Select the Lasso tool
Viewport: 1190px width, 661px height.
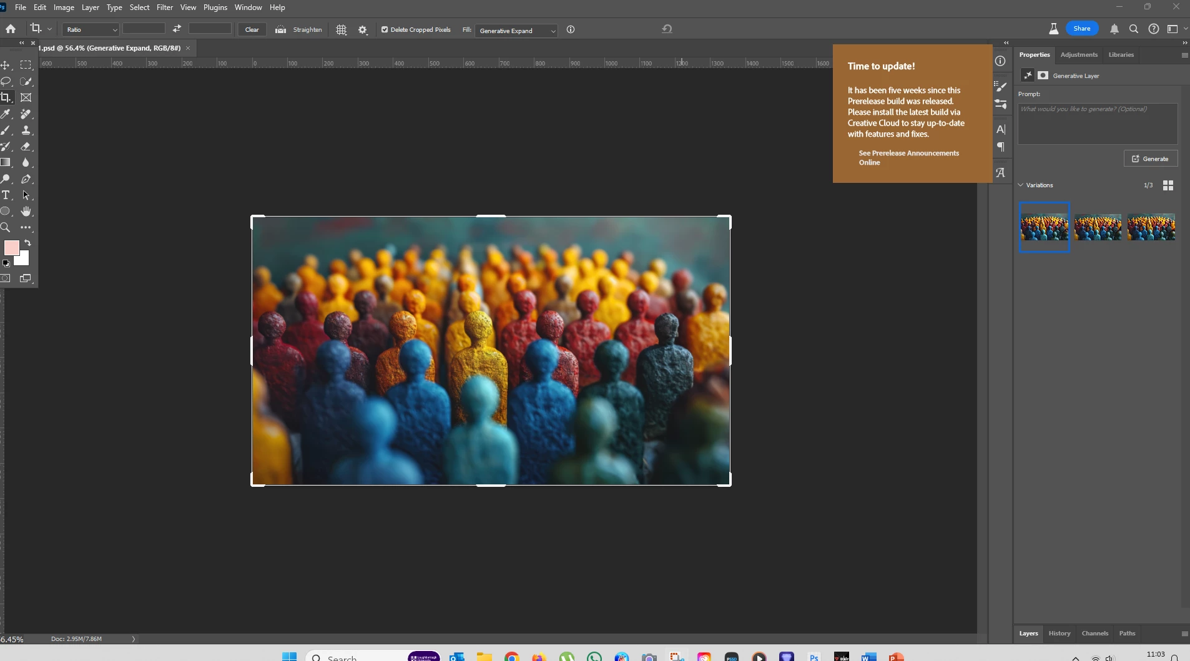point(6,81)
